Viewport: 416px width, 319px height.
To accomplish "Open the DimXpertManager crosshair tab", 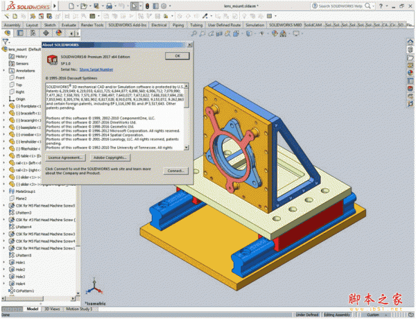I will (x=46, y=33).
